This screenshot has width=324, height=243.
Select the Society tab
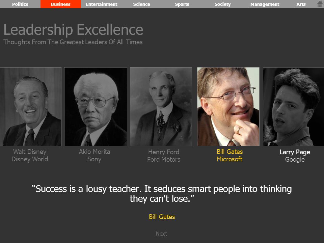coord(222,4)
